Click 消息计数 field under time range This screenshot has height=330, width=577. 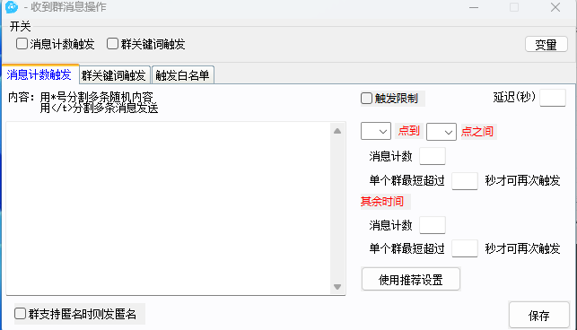pos(433,156)
